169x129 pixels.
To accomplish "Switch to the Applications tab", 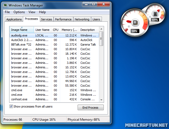I will (x=14, y=19).
